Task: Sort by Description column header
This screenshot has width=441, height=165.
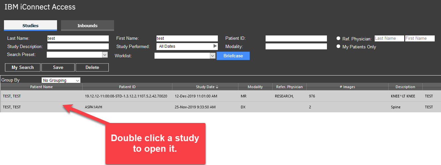Action: (405, 87)
